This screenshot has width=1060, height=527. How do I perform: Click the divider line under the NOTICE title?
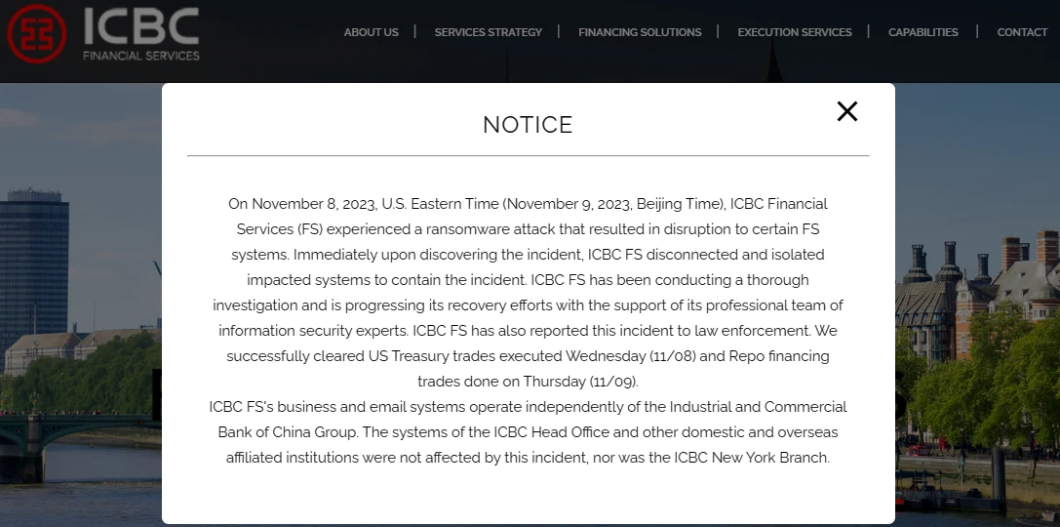(x=528, y=155)
